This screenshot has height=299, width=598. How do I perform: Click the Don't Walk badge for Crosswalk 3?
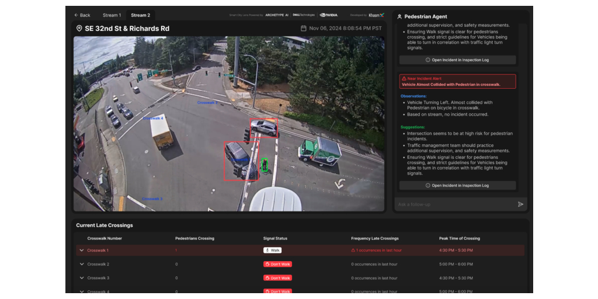277,278
